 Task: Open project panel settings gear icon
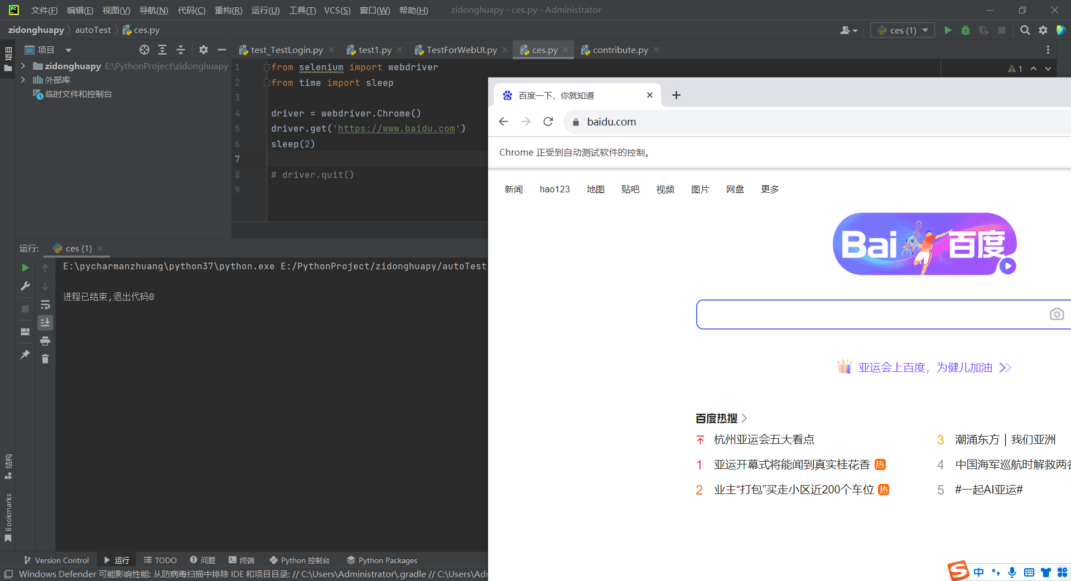(x=203, y=50)
